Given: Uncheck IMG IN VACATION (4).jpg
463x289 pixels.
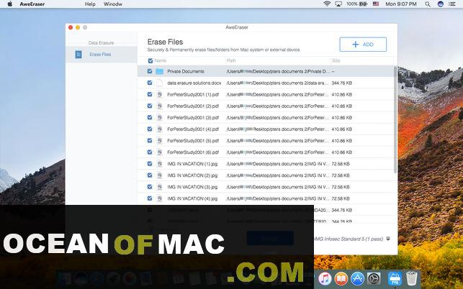Looking at the screenshot, I should click(x=150, y=198).
